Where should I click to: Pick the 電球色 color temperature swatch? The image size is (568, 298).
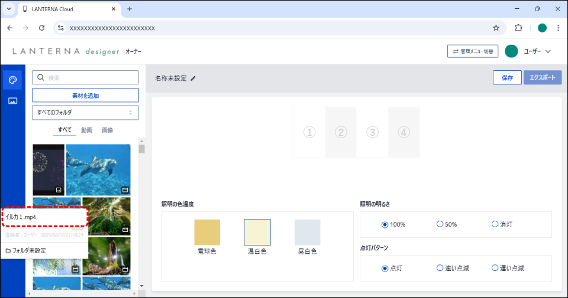[x=207, y=232]
